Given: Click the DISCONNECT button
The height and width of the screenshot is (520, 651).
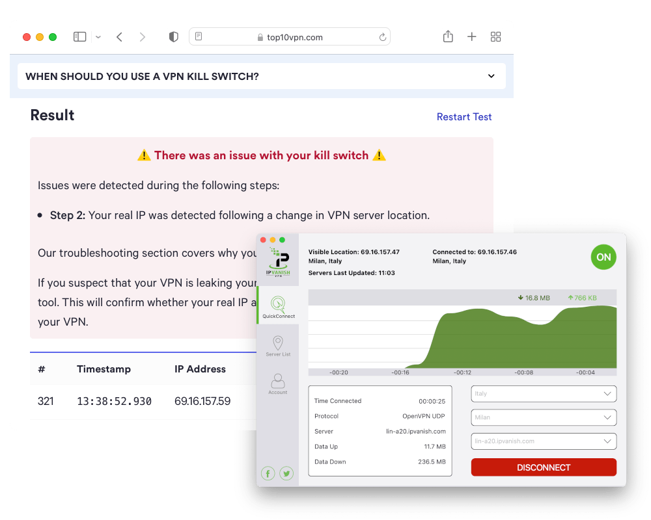Looking at the screenshot, I should click(x=544, y=467).
